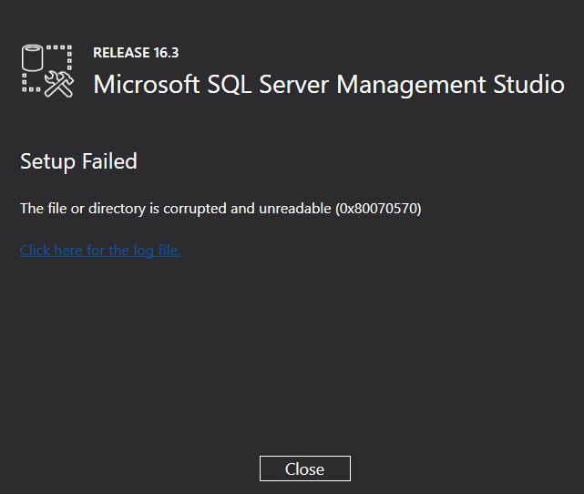Click the word Server in the title
584x494 pixels.
pos(293,85)
